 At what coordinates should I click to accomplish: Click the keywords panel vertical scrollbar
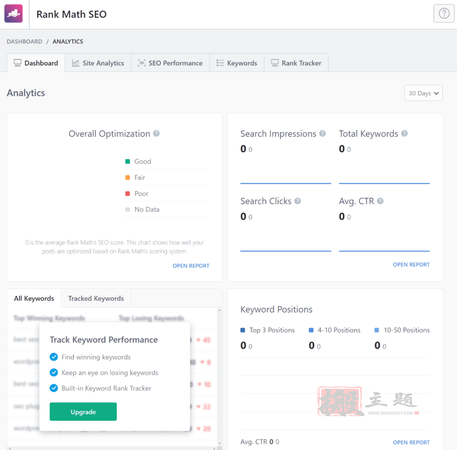(220, 376)
